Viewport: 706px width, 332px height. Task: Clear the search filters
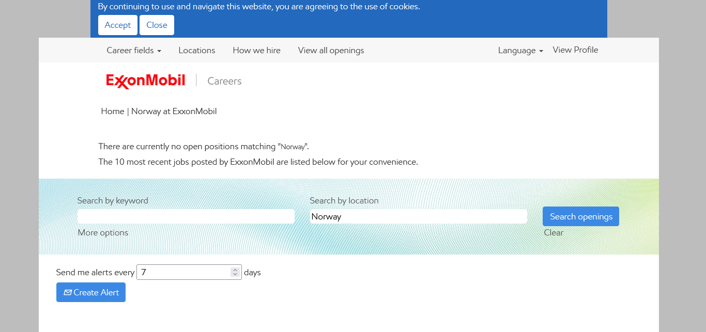[x=554, y=232]
